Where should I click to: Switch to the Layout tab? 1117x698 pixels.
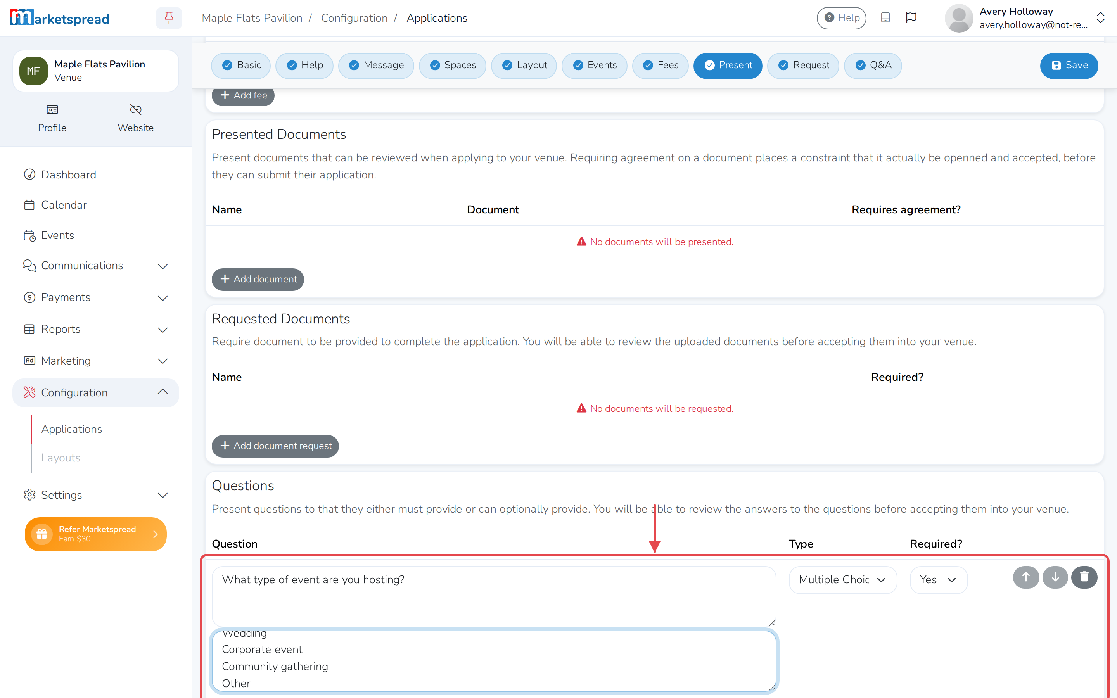click(x=524, y=65)
